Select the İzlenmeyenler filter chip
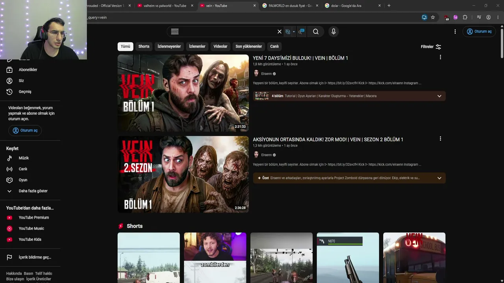This screenshot has width=504, height=283. [x=169, y=46]
